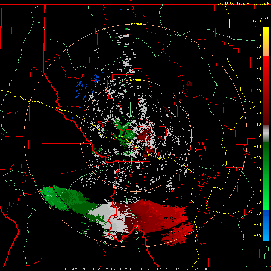Click the 80 value on velocity scale
Image resolution: width=271 pixels, height=271 pixels.
pos(259,46)
